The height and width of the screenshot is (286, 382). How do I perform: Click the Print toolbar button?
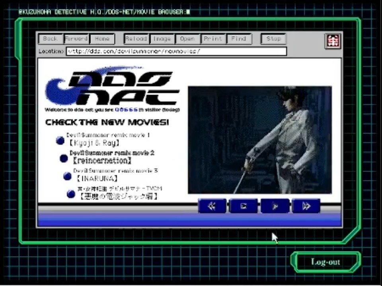[213, 39]
